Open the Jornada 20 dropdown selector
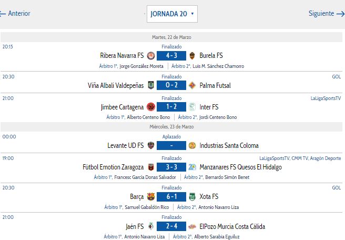Screen dimensions: 345x240 click(x=172, y=14)
